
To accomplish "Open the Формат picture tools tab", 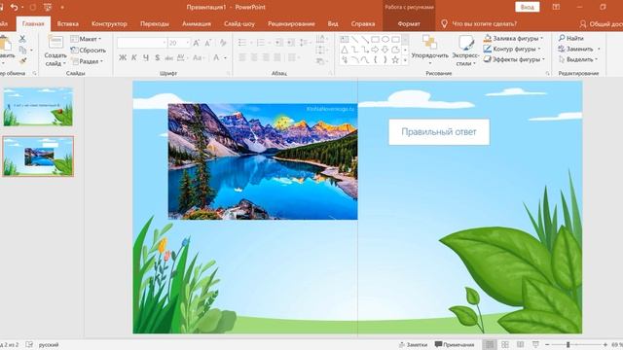I will (409, 23).
